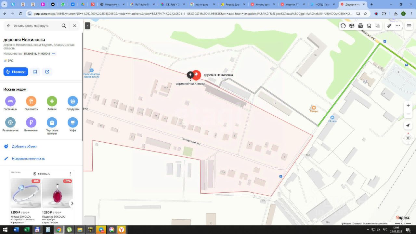Search nearby 'Где поесть' places

click(31, 103)
